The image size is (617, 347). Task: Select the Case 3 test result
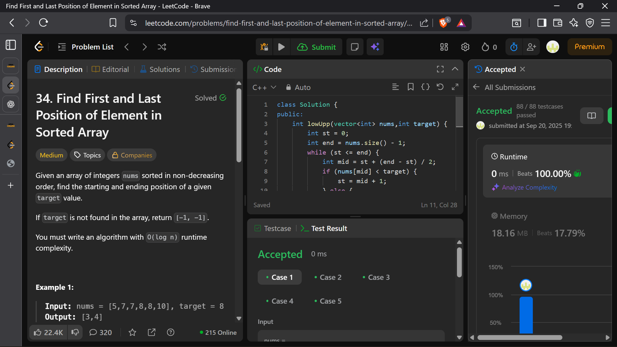coord(376,277)
